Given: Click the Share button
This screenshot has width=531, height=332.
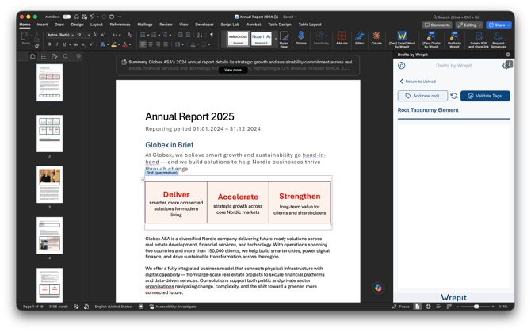Looking at the screenshot, I should pos(499,25).
